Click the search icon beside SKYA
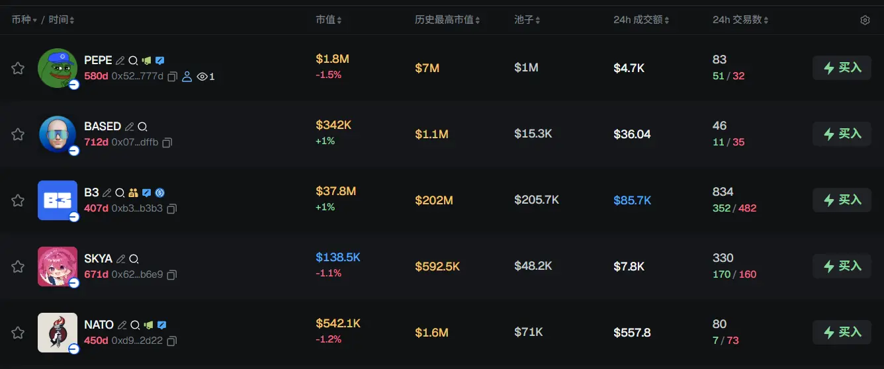Viewport: 884px width, 369px height. pyautogui.click(x=134, y=259)
